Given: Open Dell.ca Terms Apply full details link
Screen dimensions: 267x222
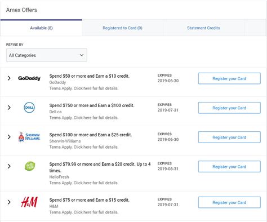Looking at the screenshot, I should tap(84, 118).
